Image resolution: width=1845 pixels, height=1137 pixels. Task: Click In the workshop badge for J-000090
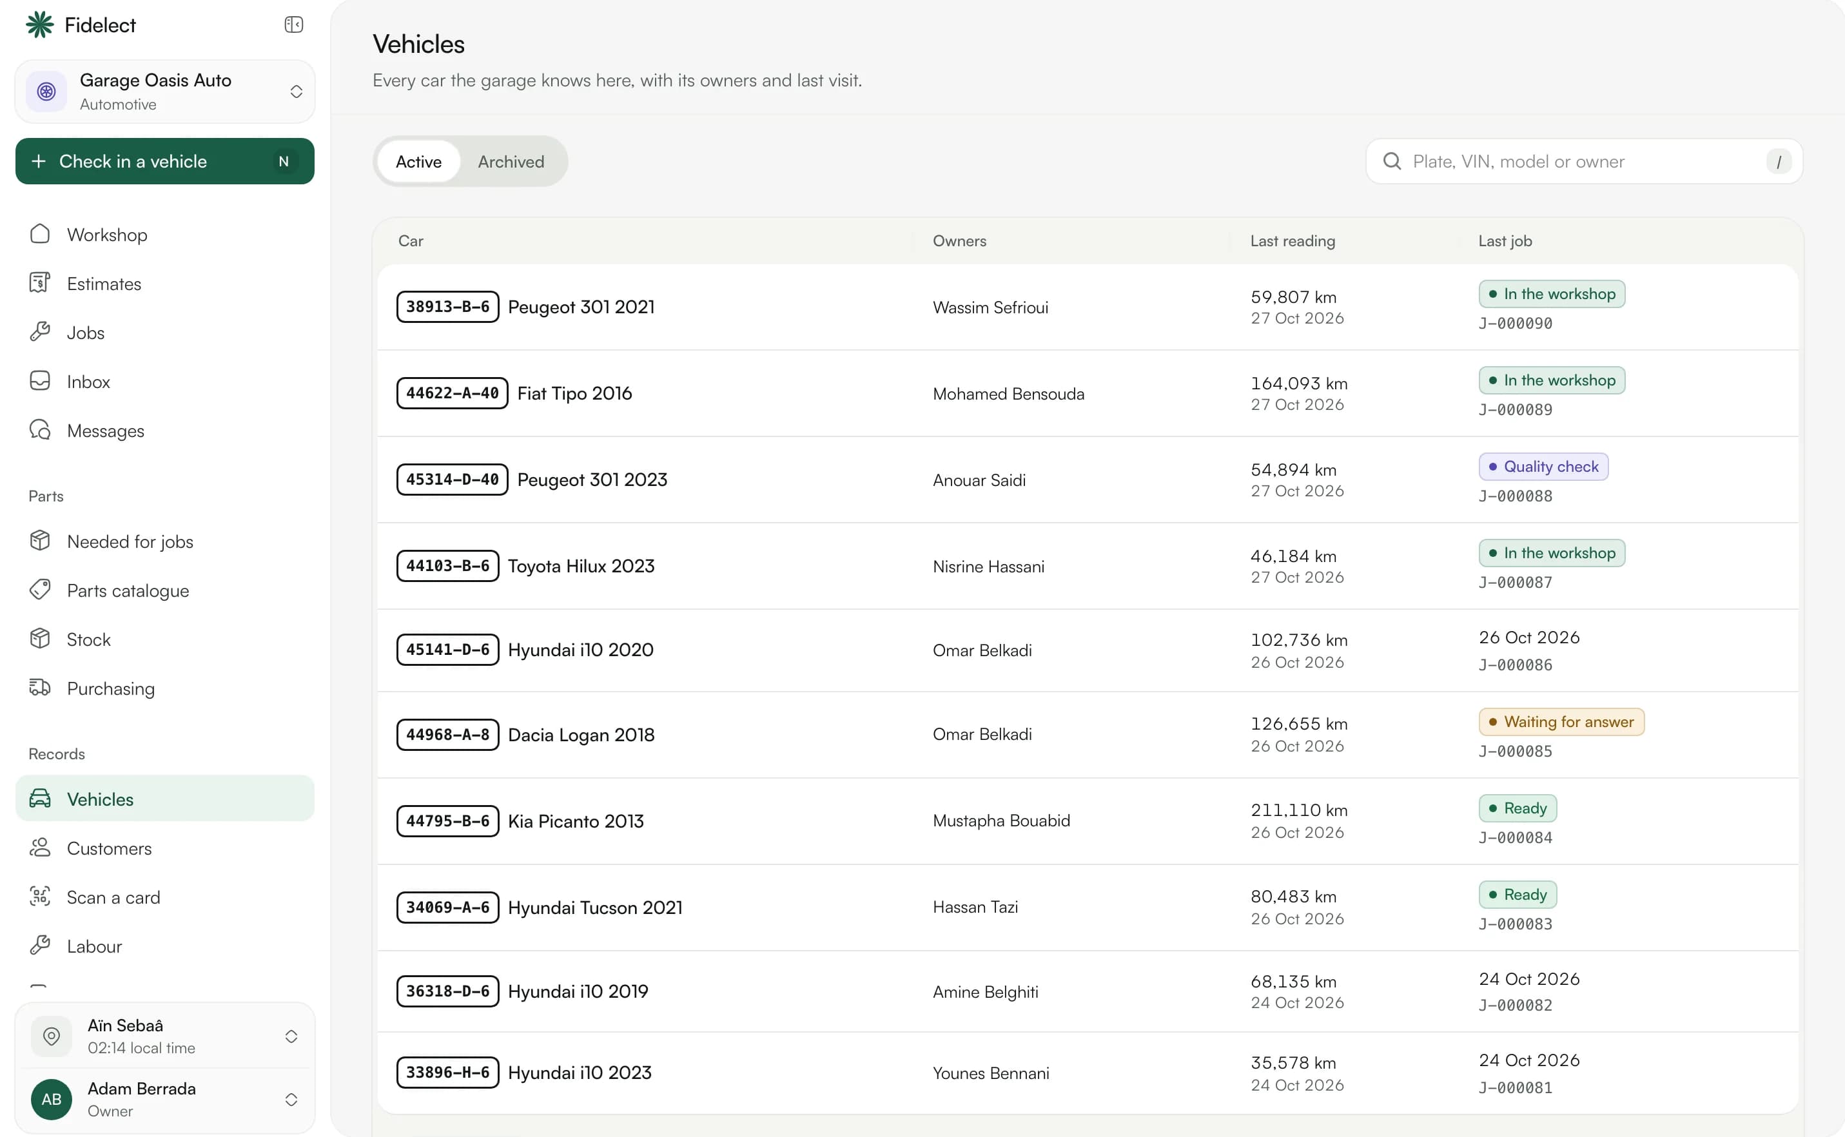click(x=1552, y=294)
